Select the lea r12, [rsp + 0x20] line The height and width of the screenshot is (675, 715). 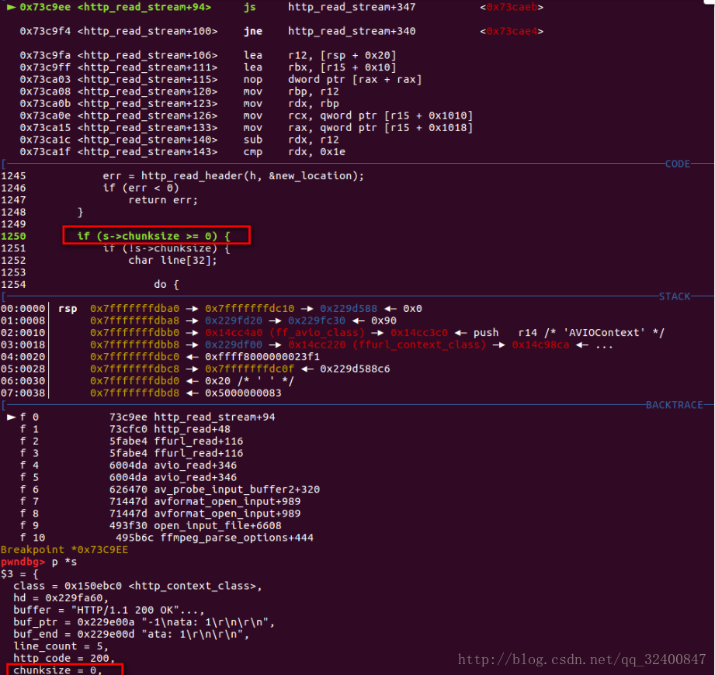point(208,55)
